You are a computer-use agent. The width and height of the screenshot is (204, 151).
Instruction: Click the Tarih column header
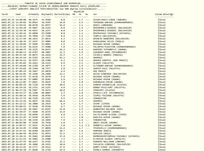pos(4,15)
